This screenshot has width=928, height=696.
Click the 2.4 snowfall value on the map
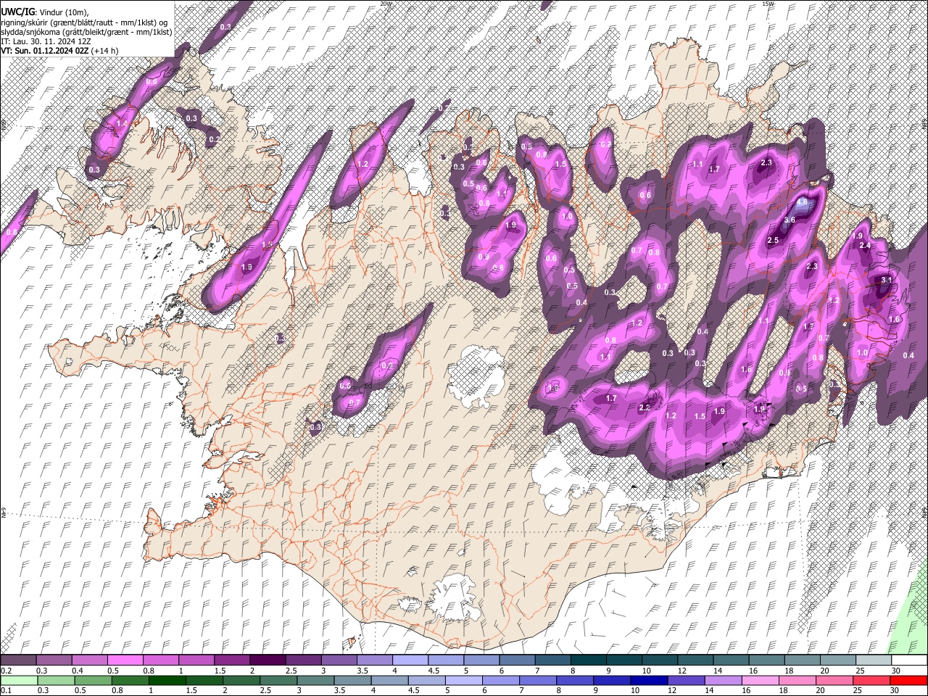[x=865, y=246]
